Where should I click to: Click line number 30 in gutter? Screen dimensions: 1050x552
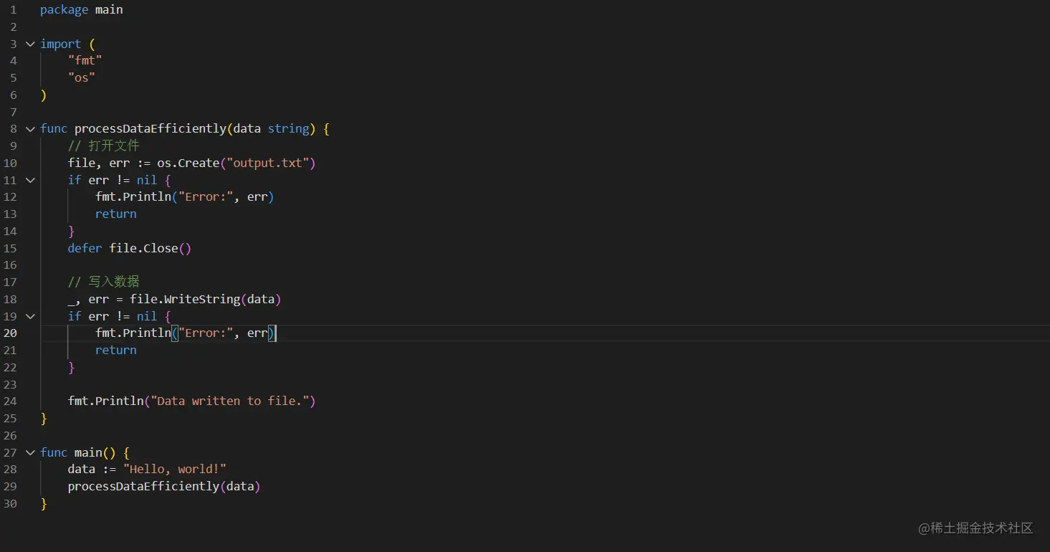pyautogui.click(x=10, y=504)
